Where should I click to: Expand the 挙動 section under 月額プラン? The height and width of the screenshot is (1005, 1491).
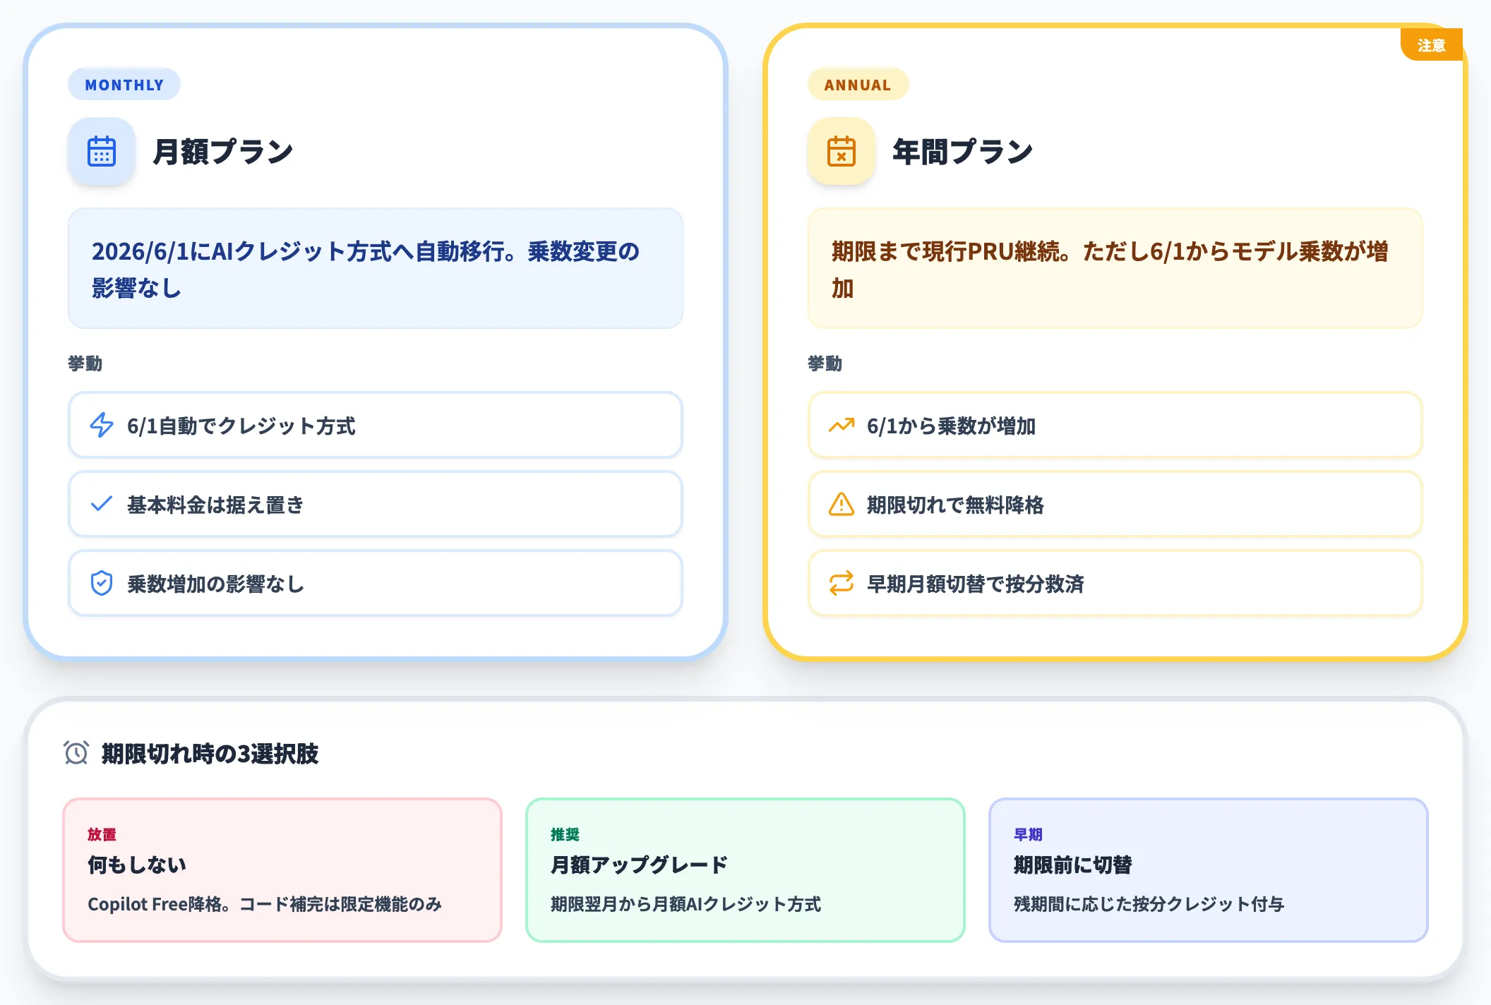click(86, 363)
